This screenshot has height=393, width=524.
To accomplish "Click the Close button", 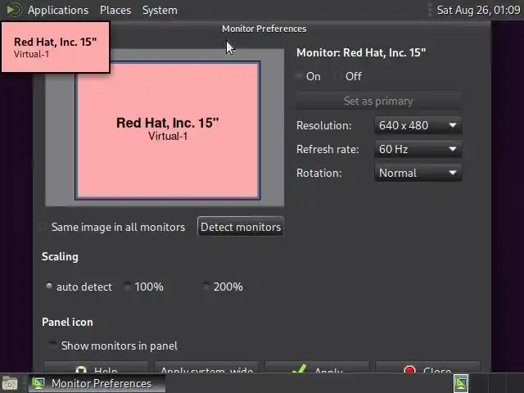I will (x=427, y=367).
